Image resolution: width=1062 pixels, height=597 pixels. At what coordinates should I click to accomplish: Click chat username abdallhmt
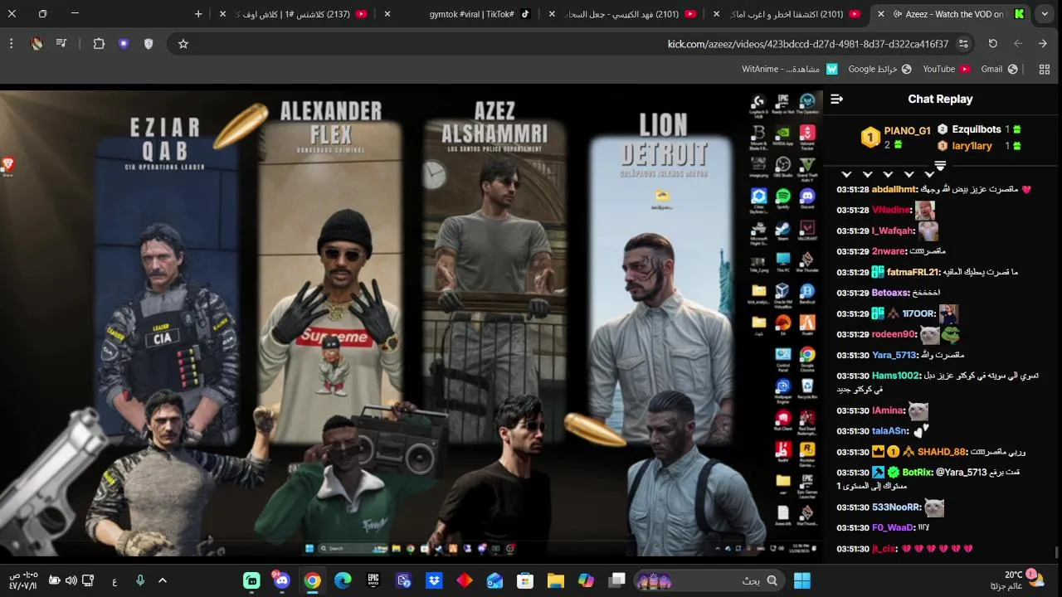[x=892, y=189]
